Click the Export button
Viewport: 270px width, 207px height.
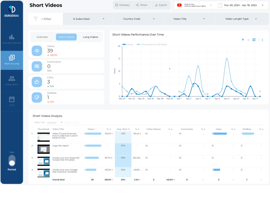161,5
